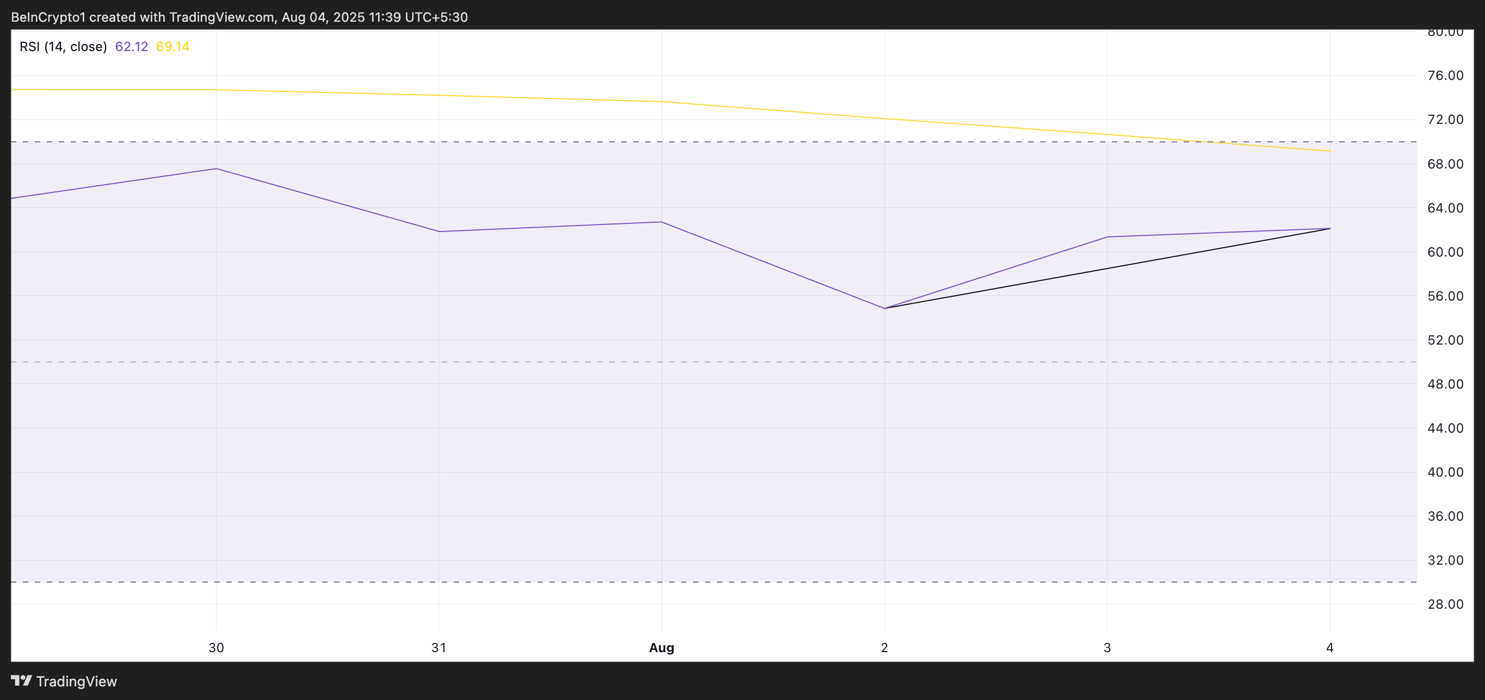
Task: Click the purple RSI value 62.12
Action: point(132,47)
